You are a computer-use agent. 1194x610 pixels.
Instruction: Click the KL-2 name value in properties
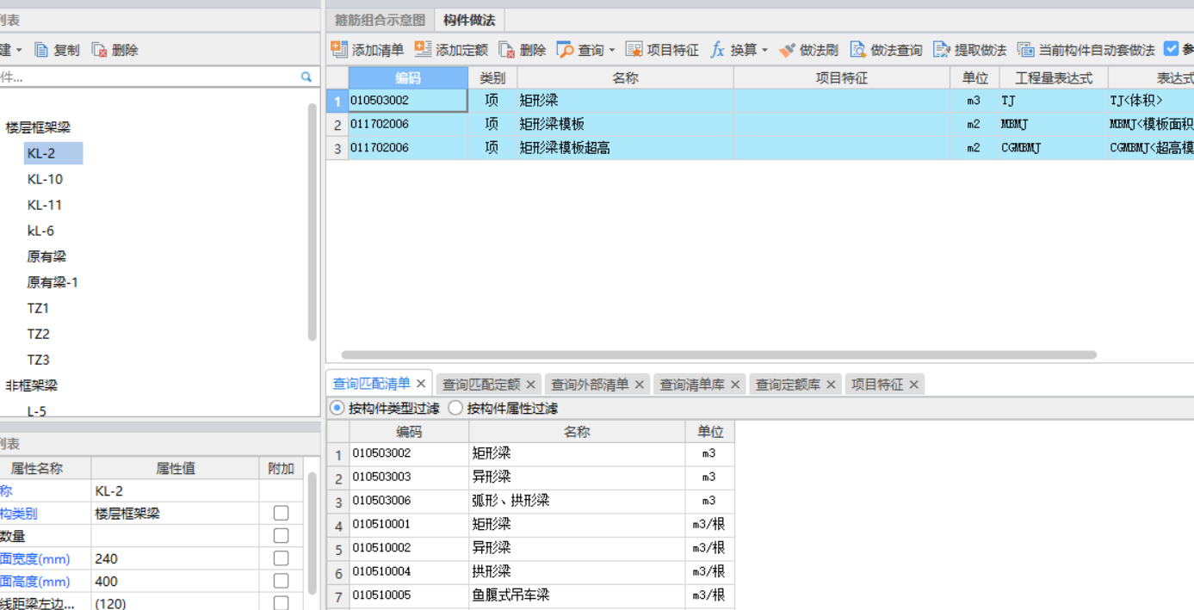pos(175,490)
